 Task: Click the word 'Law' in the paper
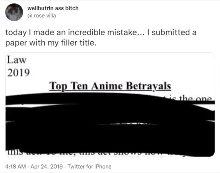point(17,60)
